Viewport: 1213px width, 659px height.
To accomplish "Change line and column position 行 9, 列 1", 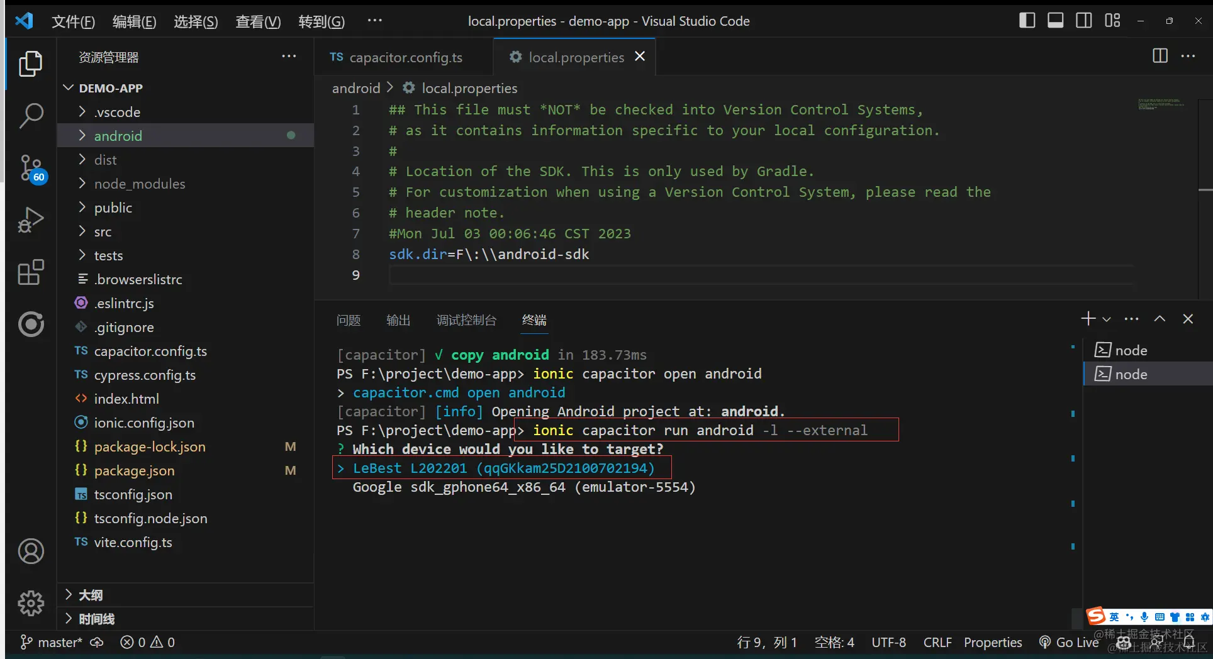I will pyautogui.click(x=767, y=642).
